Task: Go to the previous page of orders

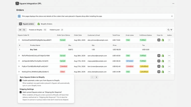Action: [x=92, y=77]
